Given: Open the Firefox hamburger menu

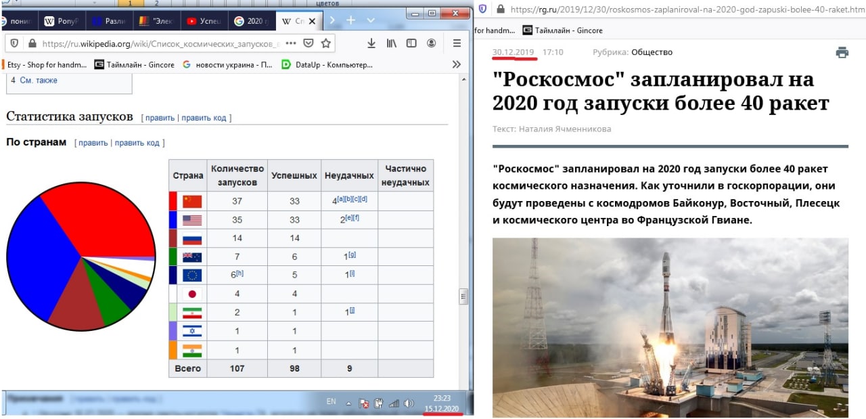Looking at the screenshot, I should (x=457, y=43).
